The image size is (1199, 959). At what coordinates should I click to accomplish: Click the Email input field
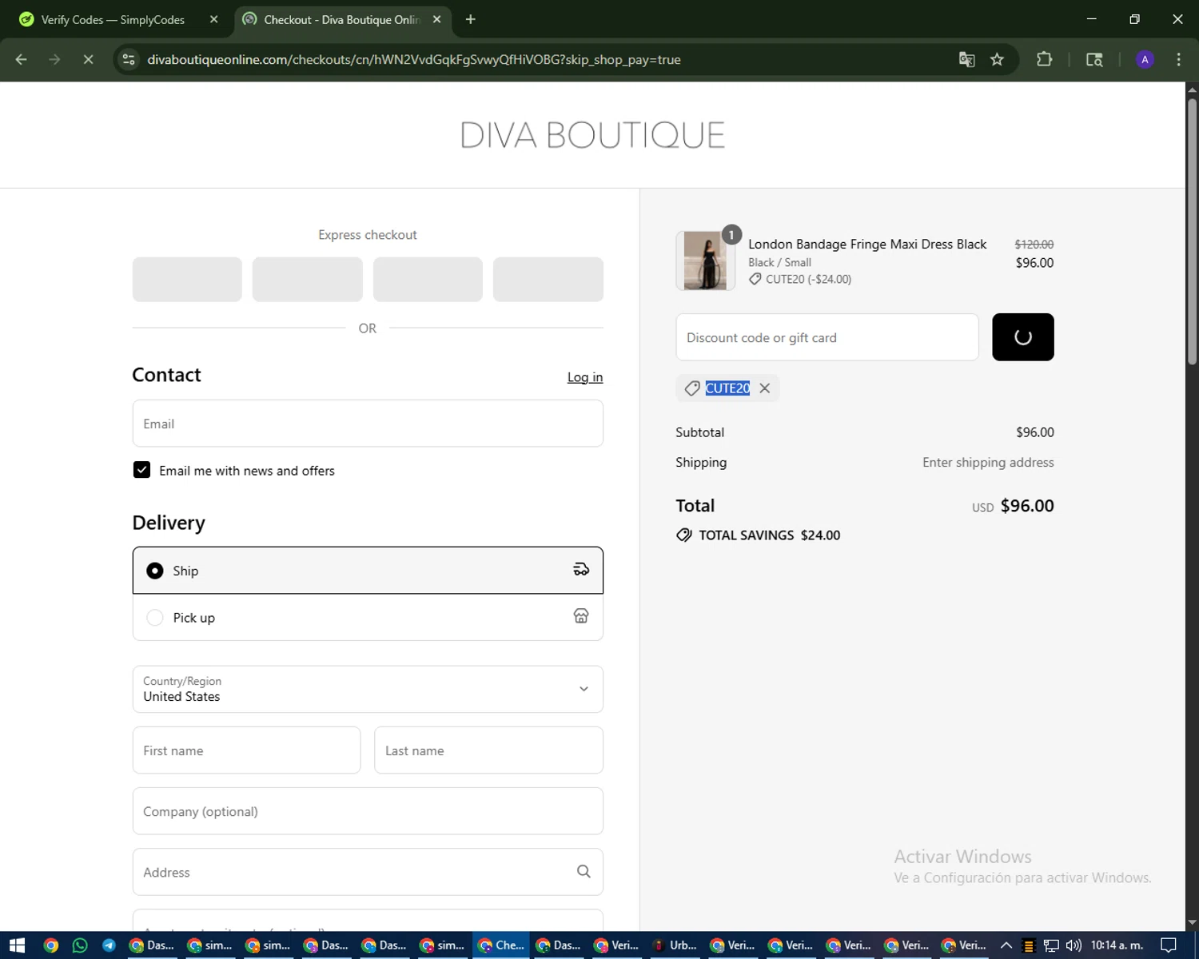[368, 424]
